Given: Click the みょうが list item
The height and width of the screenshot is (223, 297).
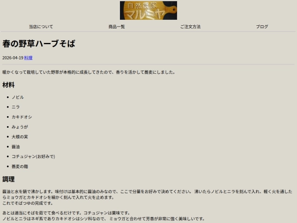Looking at the screenshot, I should [20, 127].
